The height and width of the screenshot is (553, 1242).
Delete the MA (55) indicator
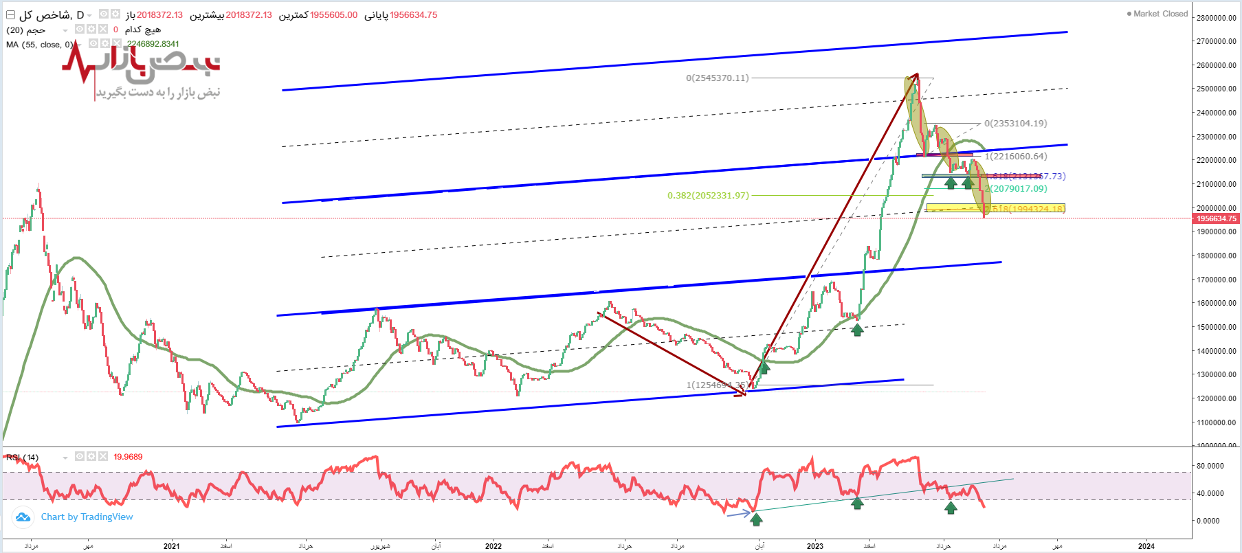(x=116, y=43)
